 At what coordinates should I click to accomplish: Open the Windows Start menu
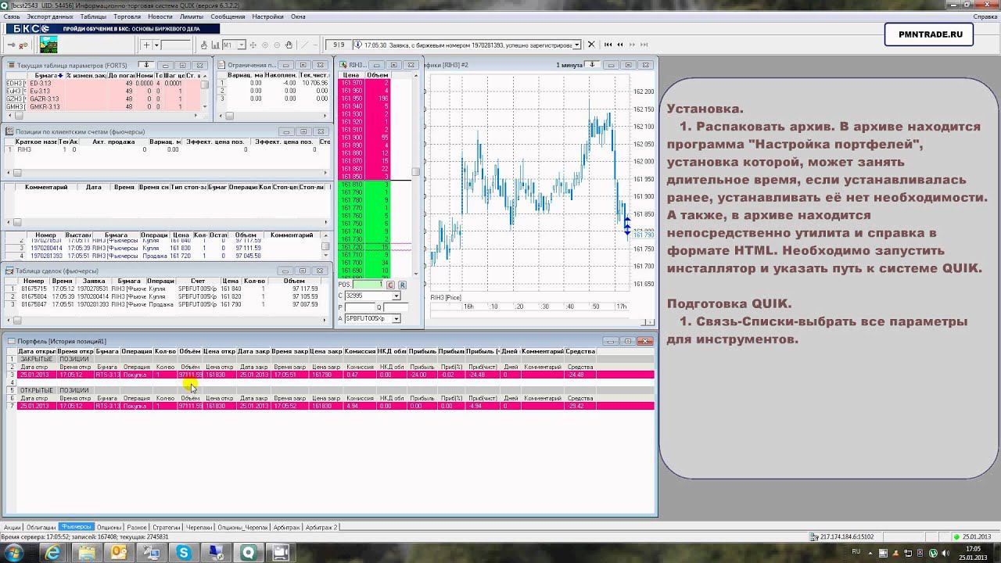16,553
